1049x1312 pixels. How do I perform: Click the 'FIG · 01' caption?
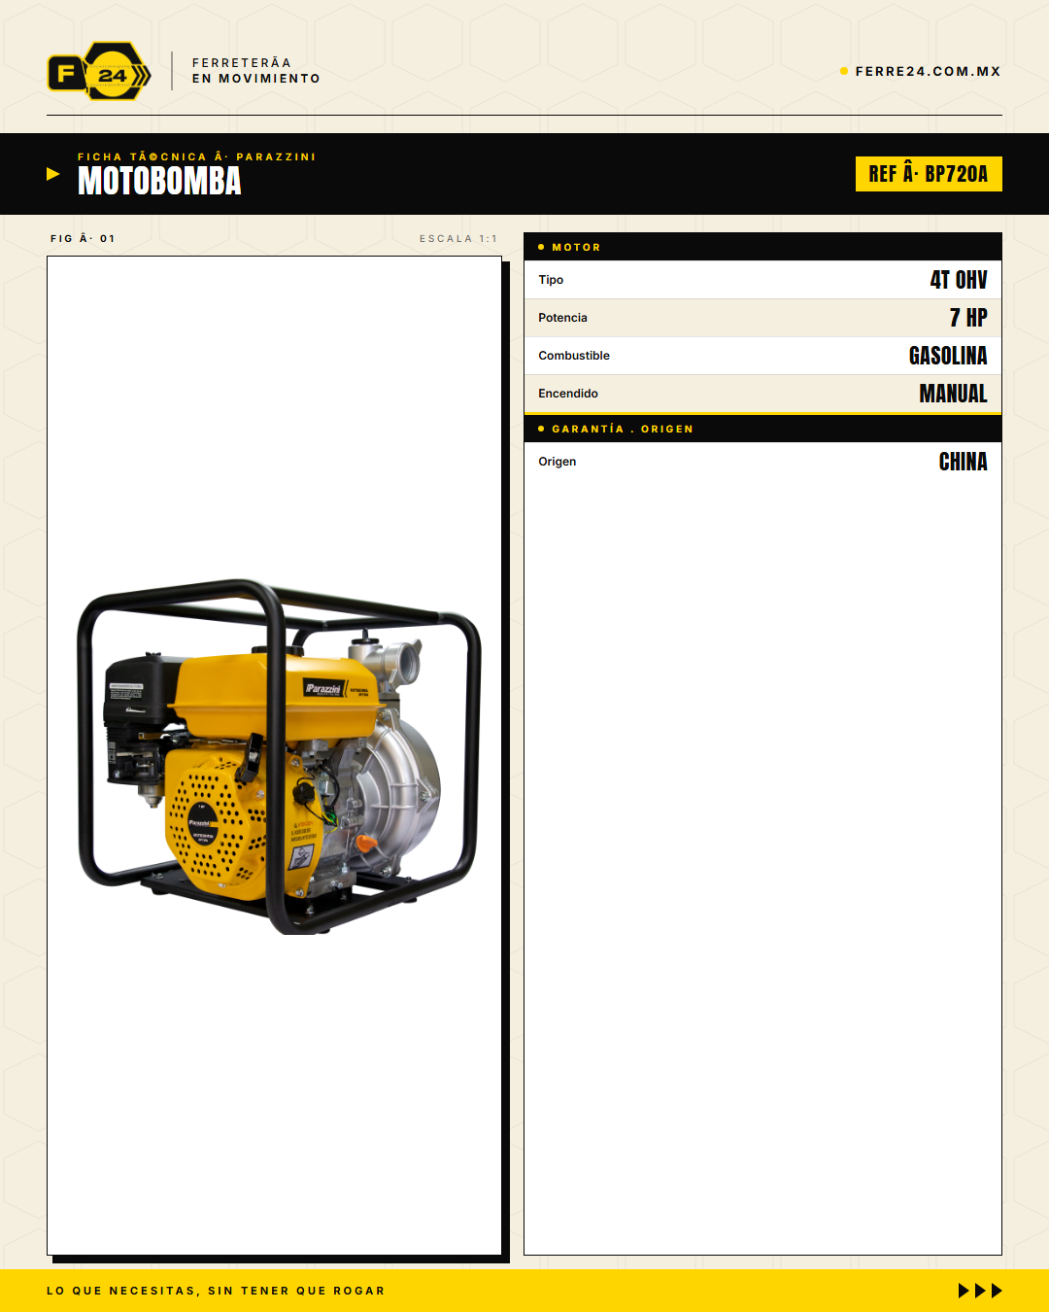click(x=84, y=238)
